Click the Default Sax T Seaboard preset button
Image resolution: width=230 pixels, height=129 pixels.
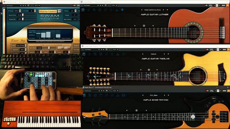coord(48,11)
